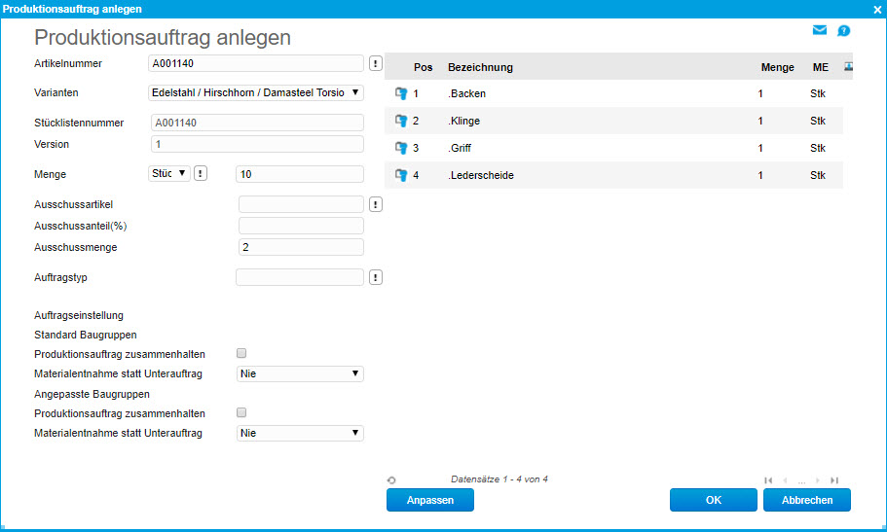Refresh the parts list table
Screen dimensions: 887x532
click(x=391, y=479)
